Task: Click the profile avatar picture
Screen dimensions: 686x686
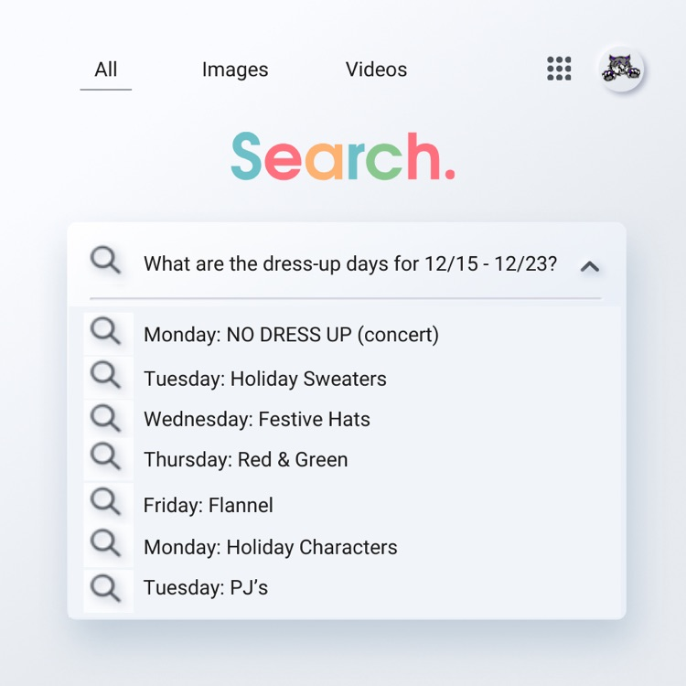Action: coord(621,70)
